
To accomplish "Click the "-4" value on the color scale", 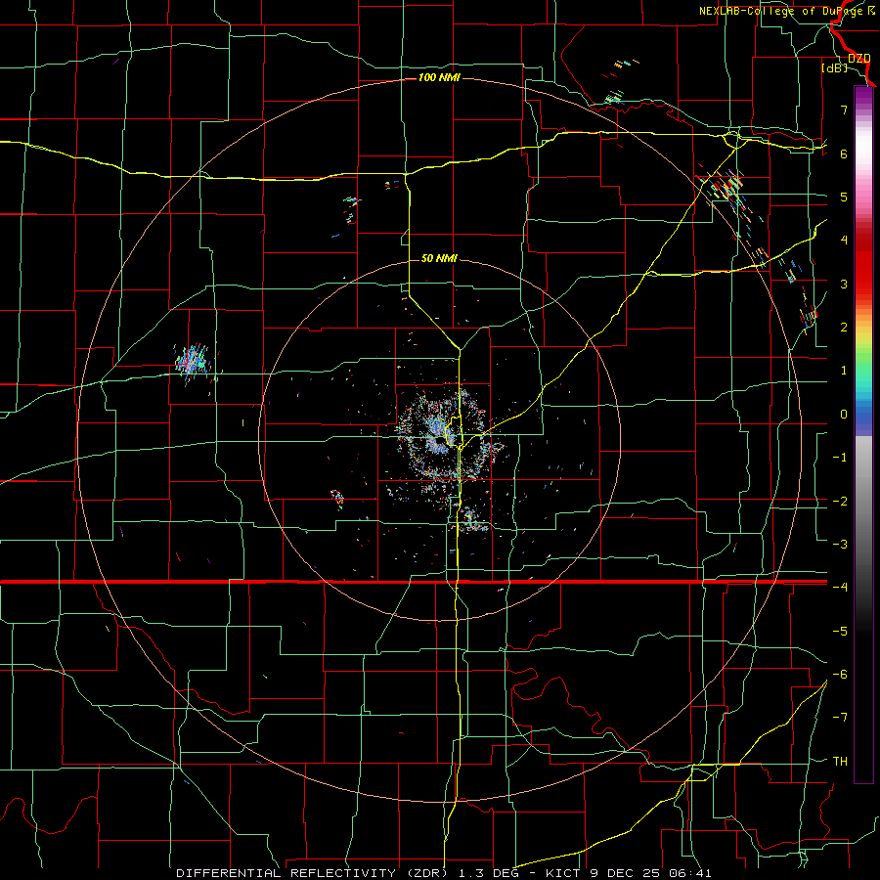I will pyautogui.click(x=840, y=587).
